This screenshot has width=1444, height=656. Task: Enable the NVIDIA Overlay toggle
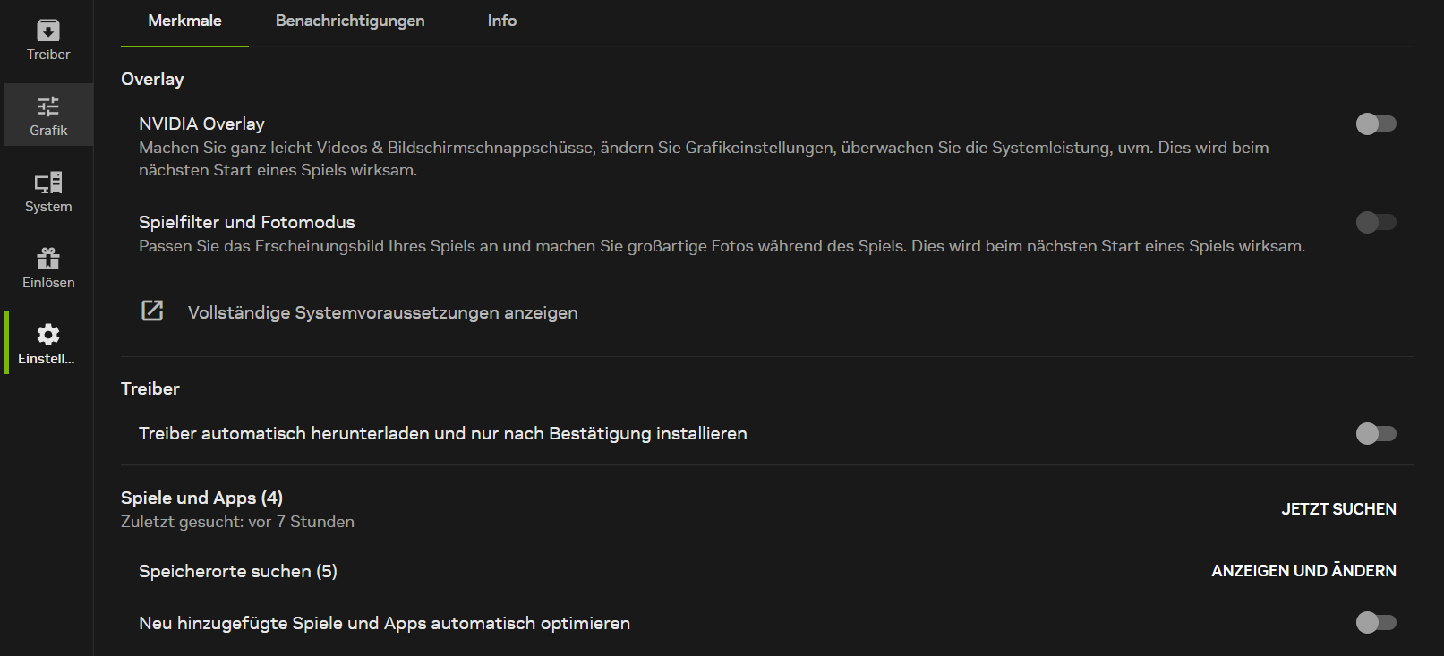coord(1376,124)
